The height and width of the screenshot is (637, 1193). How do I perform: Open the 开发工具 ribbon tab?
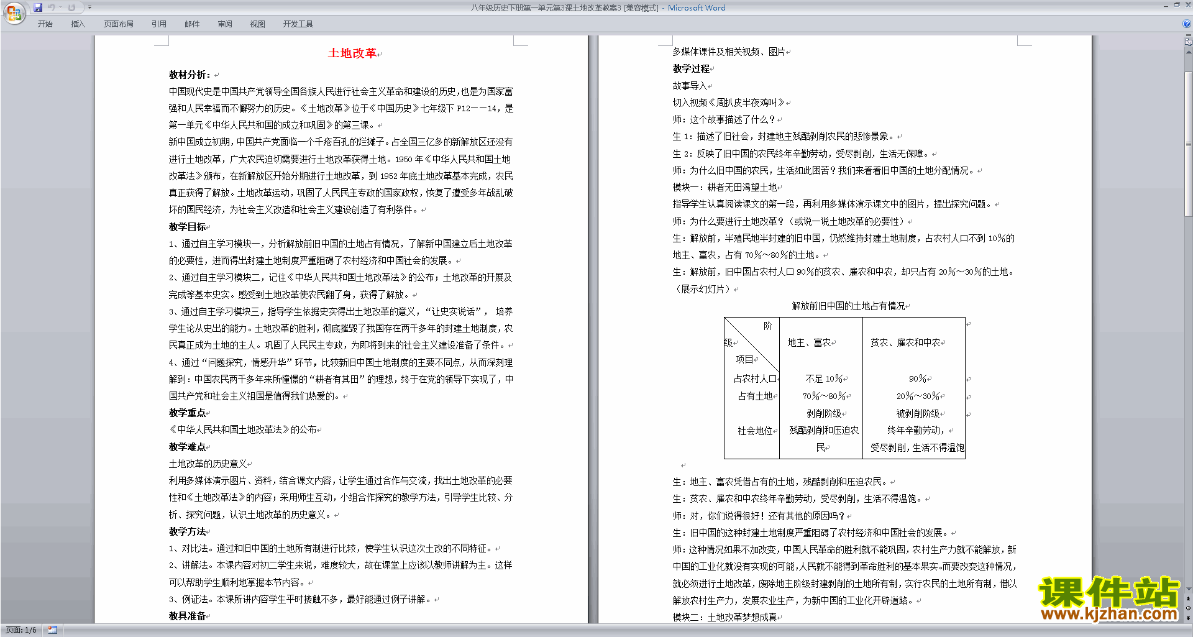[298, 24]
